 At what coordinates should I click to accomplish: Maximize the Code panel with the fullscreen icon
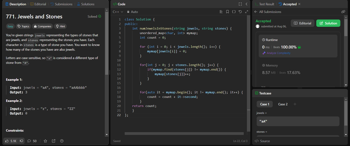click(x=240, y=4)
